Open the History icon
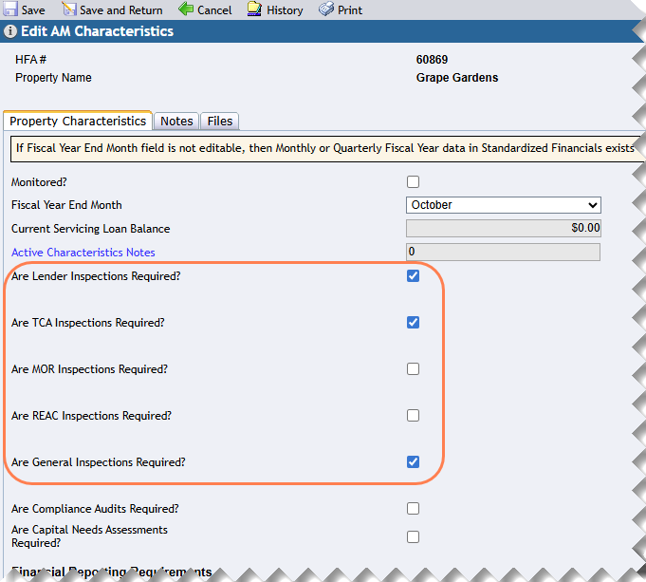 [254, 9]
